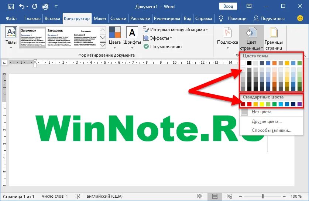Open Интервал между абзацами dropdown

pyautogui.click(x=176, y=30)
